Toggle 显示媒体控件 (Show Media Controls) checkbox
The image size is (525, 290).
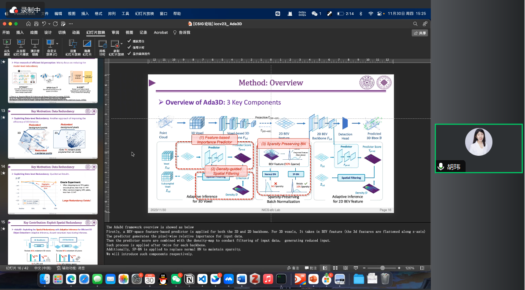click(129, 54)
